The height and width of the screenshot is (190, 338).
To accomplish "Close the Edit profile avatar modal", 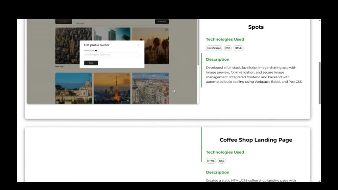I will (138, 45).
